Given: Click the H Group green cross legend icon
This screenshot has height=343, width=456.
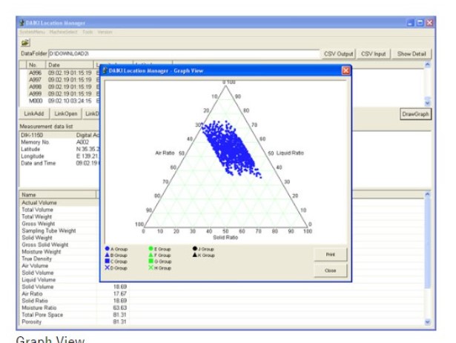Looking at the screenshot, I should pyautogui.click(x=151, y=267).
